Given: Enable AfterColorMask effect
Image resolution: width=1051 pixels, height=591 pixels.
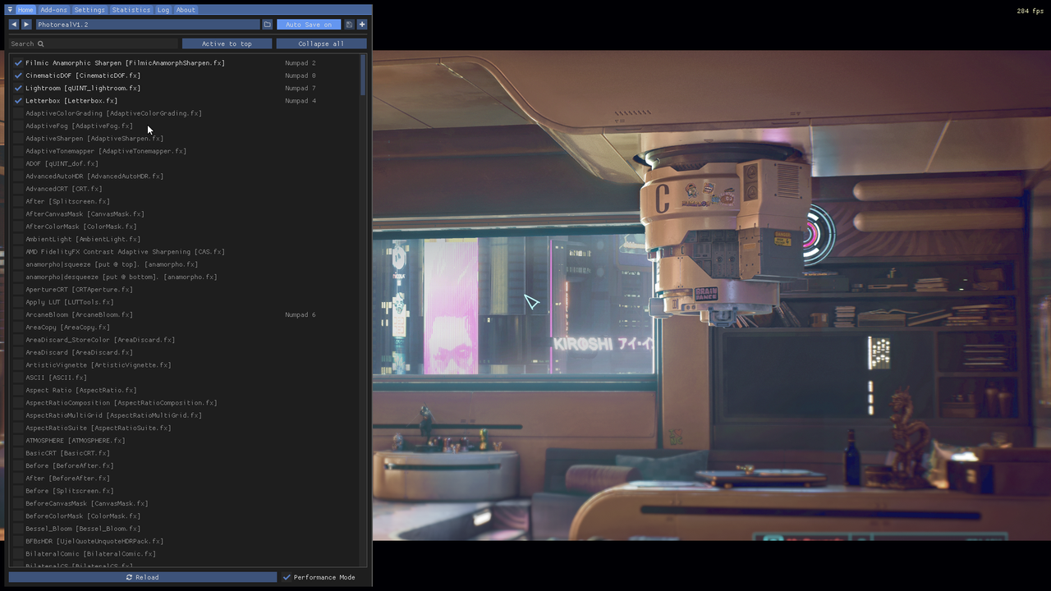Looking at the screenshot, I should coord(18,227).
